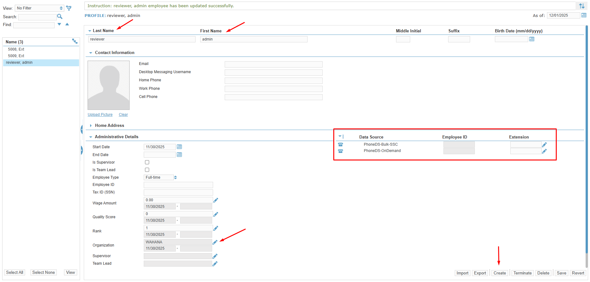
Task: Click the Start Date calendar icon
Action: click(x=179, y=147)
